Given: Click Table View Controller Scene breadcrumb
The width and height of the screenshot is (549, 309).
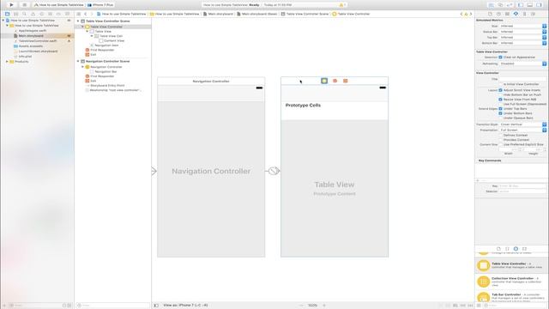Looking at the screenshot, I should pos(305,14).
